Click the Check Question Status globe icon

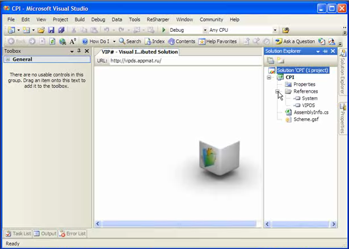tap(321, 42)
